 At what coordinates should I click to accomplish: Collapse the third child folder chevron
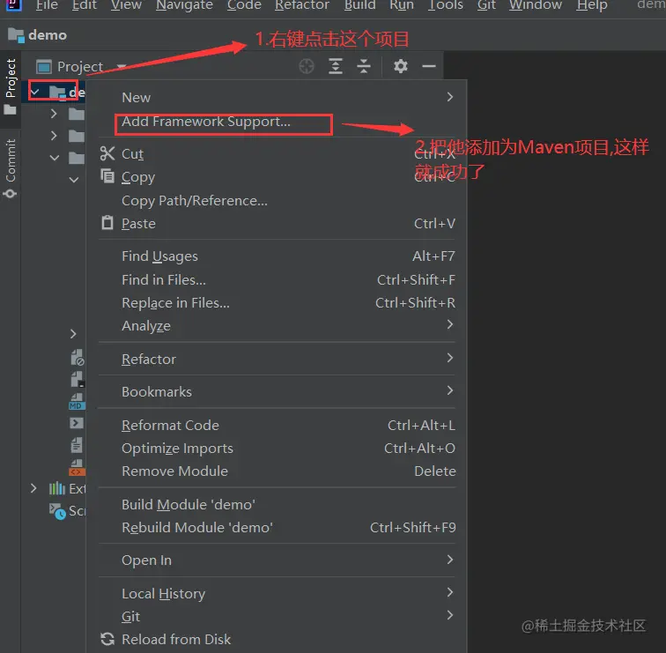point(55,158)
